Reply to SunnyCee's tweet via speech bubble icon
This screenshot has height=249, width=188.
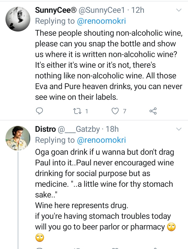click(x=39, y=111)
